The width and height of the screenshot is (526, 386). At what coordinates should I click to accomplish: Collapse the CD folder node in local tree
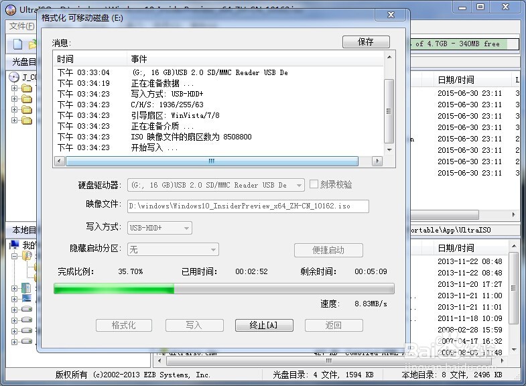click(14, 256)
